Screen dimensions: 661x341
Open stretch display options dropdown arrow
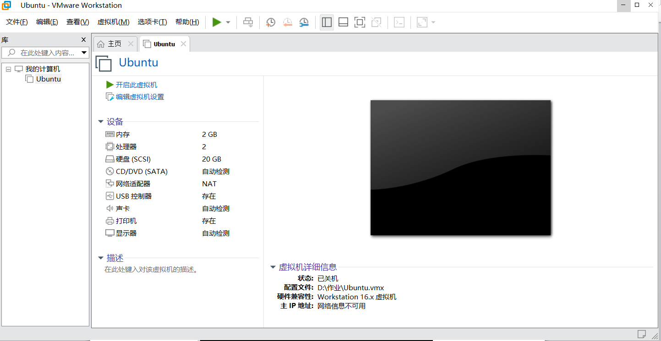(433, 22)
